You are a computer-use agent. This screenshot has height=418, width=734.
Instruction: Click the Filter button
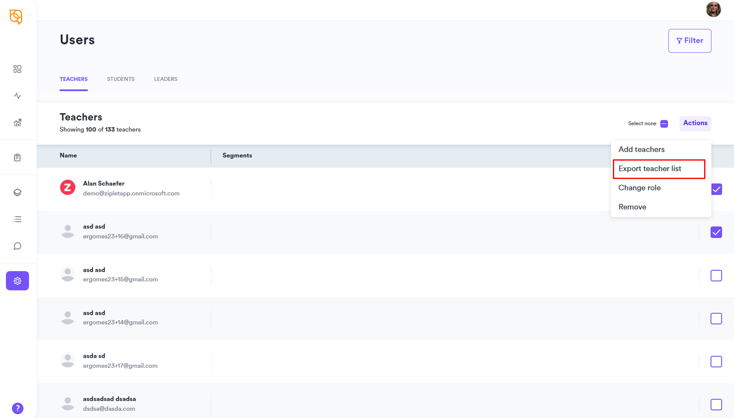coord(689,41)
